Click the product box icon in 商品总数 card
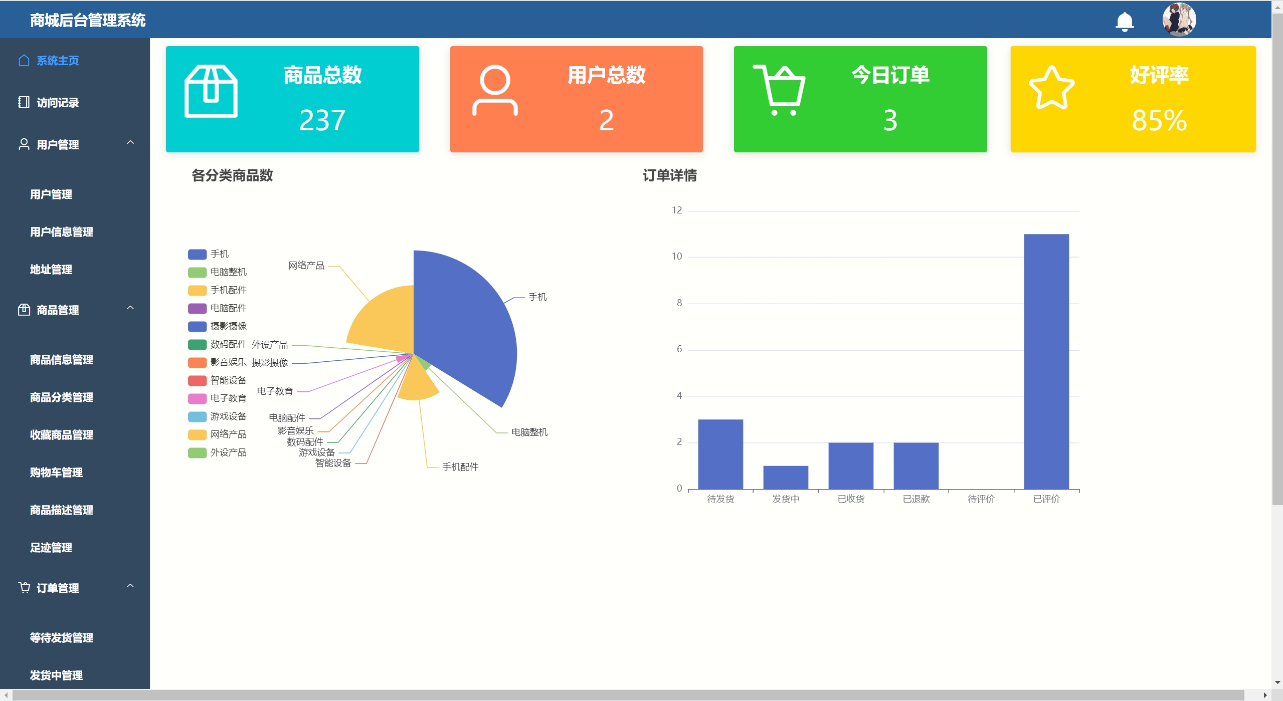Screen dimensions: 1283x701 coord(211,91)
